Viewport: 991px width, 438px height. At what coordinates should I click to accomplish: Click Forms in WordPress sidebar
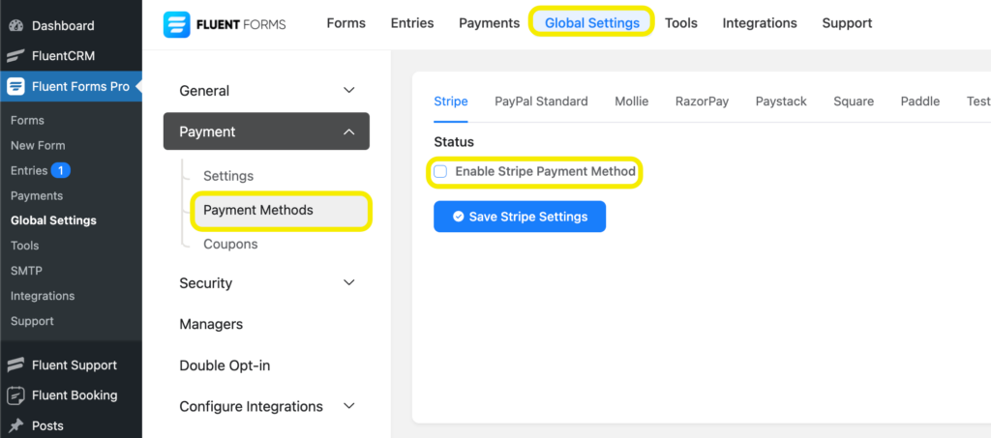27,121
